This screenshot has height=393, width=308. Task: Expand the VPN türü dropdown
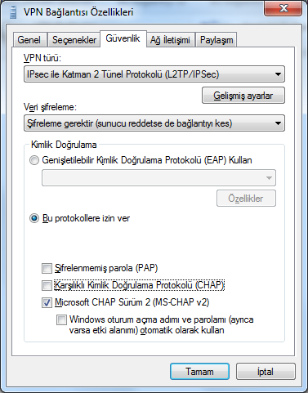[154, 74]
